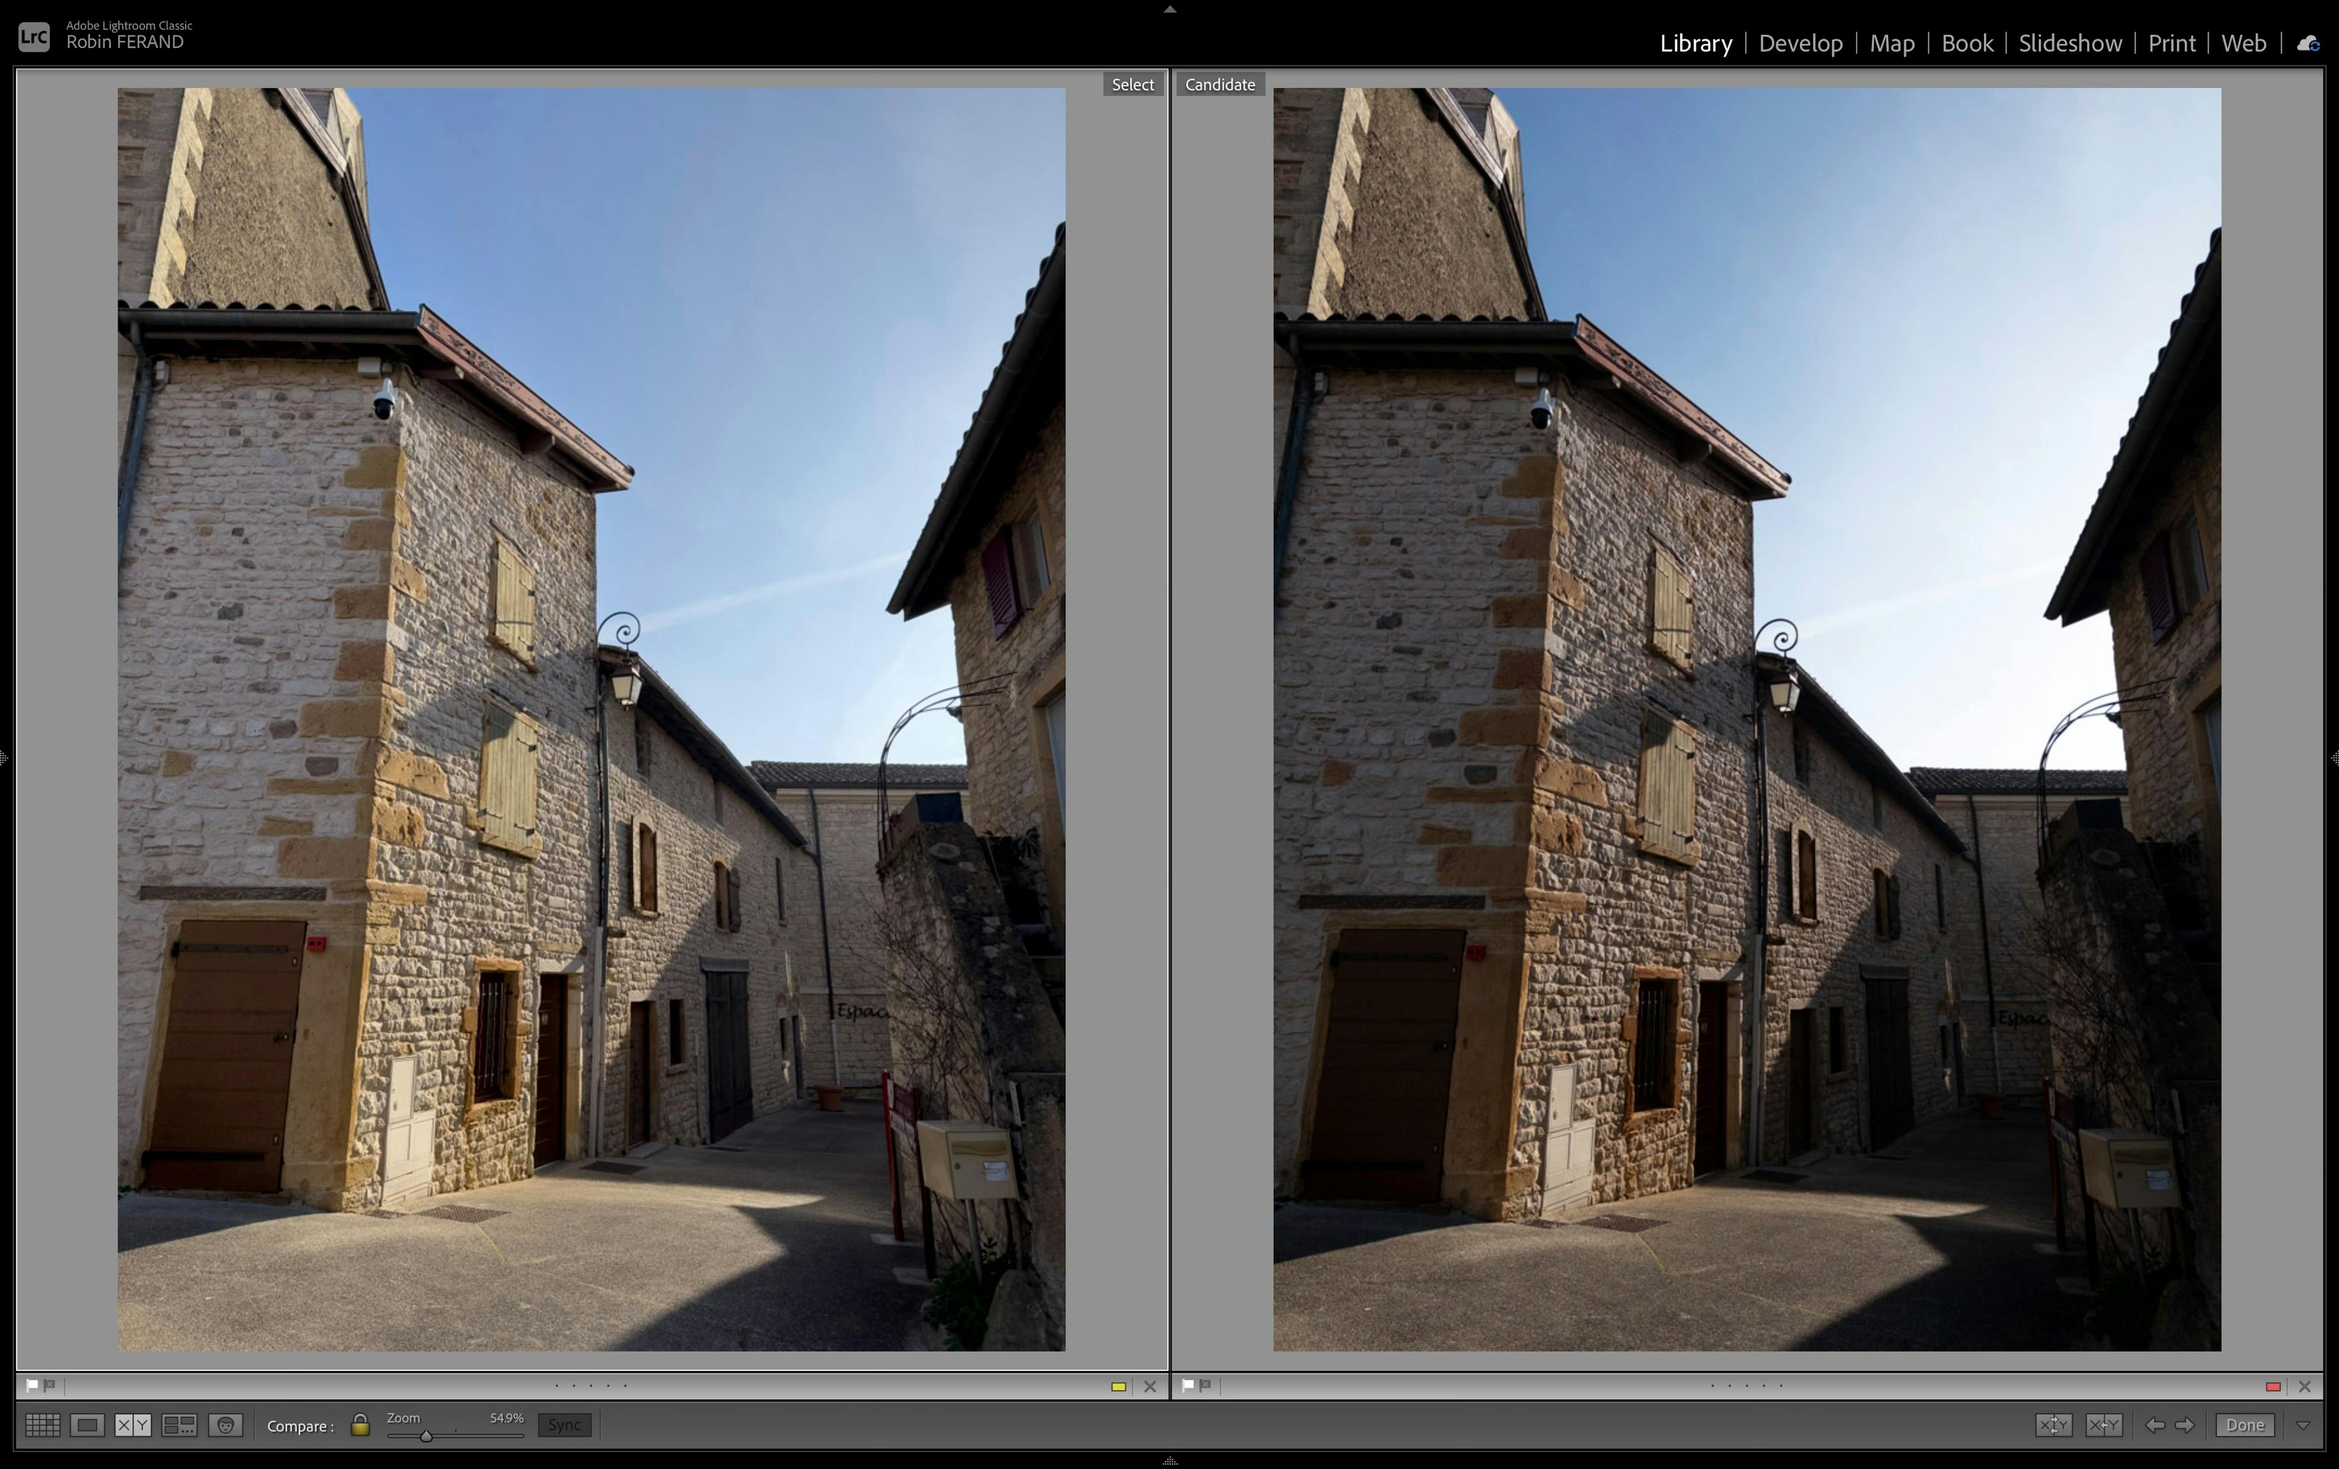Click the 54.9% zoom value
The image size is (2339, 1469).
[x=506, y=1418]
